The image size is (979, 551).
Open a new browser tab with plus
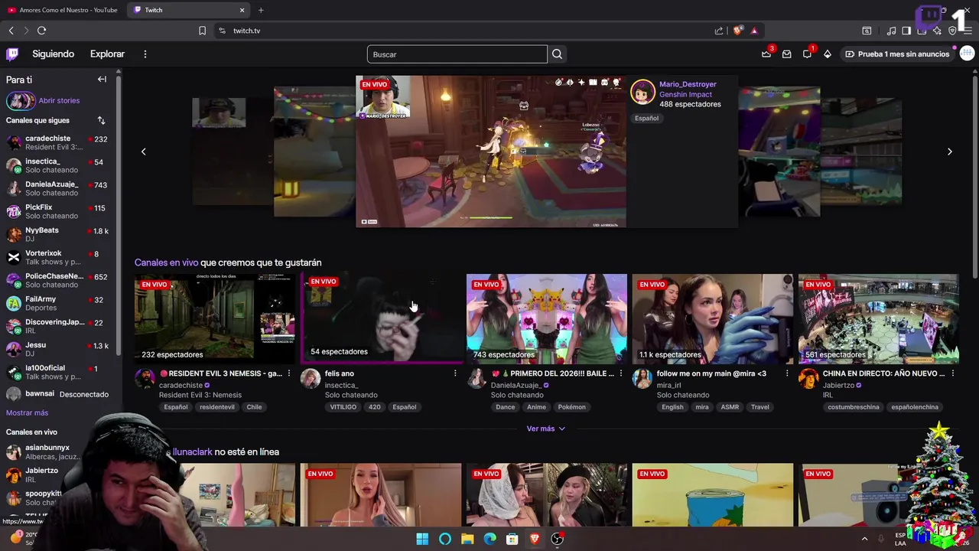(261, 10)
